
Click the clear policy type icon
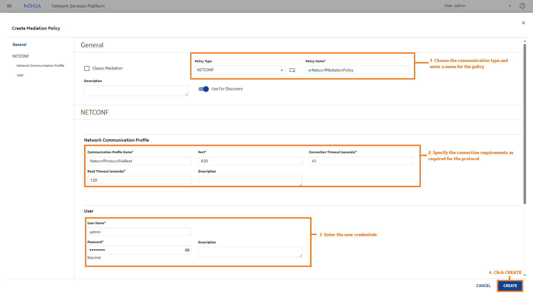coord(292,70)
